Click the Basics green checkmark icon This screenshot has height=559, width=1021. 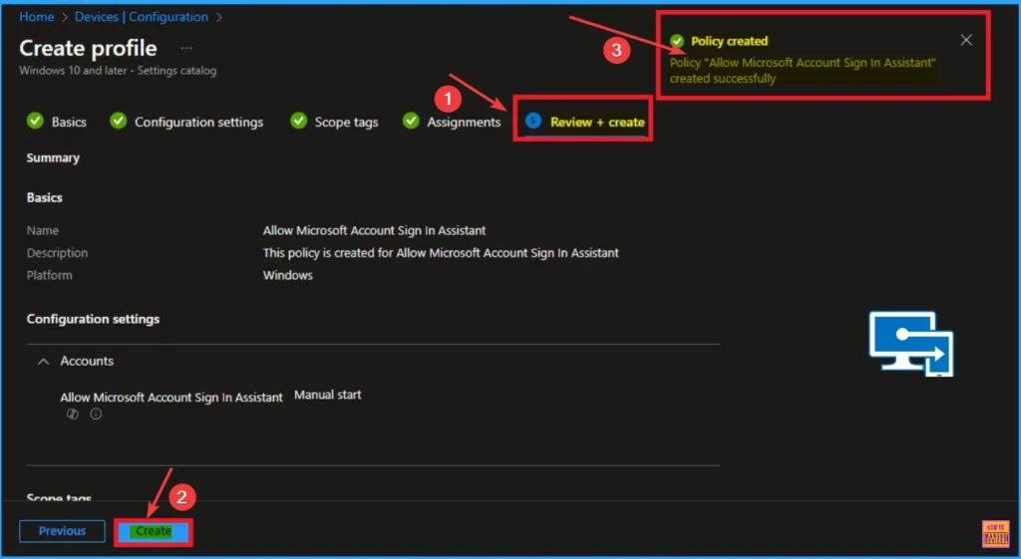[35, 121]
